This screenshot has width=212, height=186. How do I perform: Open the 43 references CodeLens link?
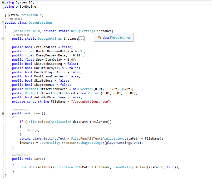(x=21, y=35)
